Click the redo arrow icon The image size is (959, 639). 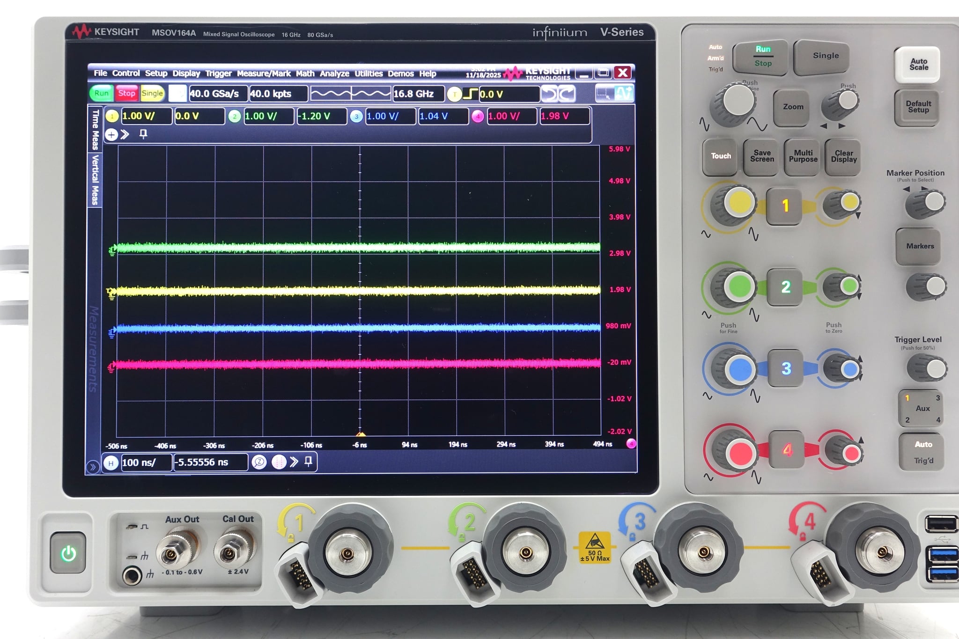click(567, 94)
